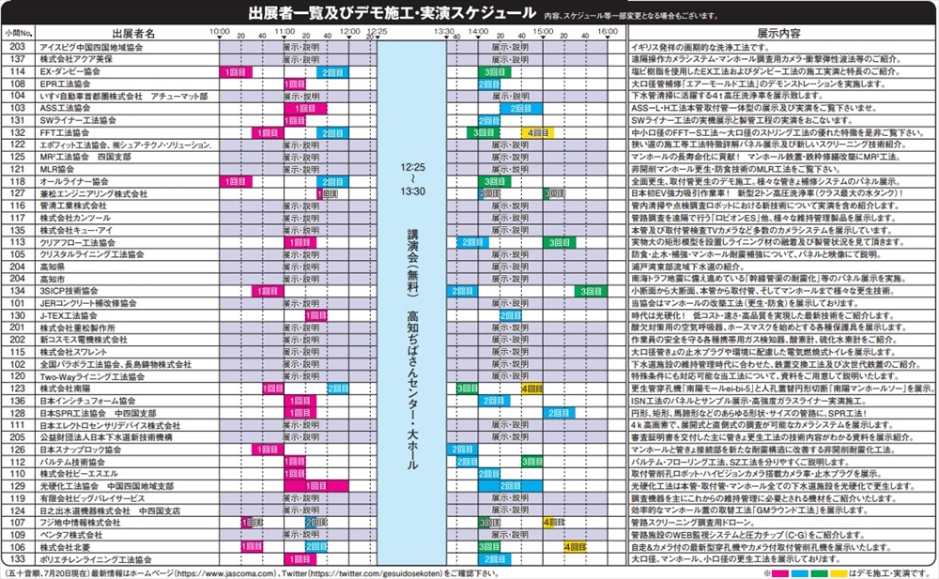
Task: Click the title 出展者一覧及びデモ施工・実演スケジュール
Action: [392, 12]
